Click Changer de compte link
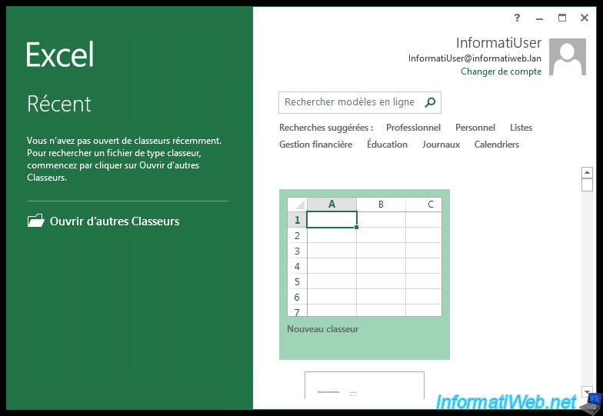Screen dimensions: 603x416 pos(501,72)
